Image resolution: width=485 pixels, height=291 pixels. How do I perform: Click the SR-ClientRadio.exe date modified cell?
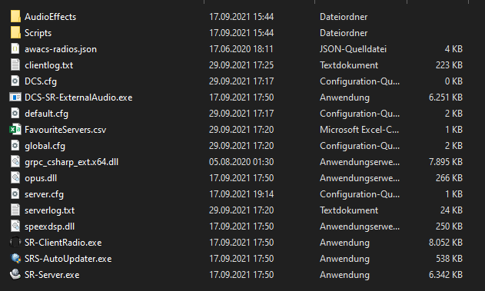click(241, 243)
